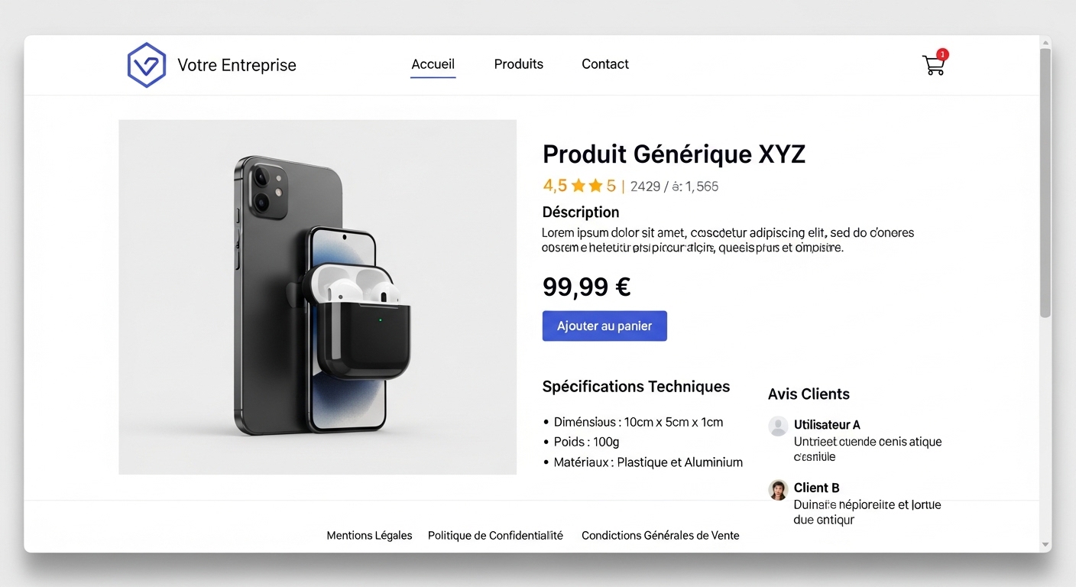Screen dimensions: 1076x587
Task: Click the first gold rating star
Action: [x=578, y=186]
